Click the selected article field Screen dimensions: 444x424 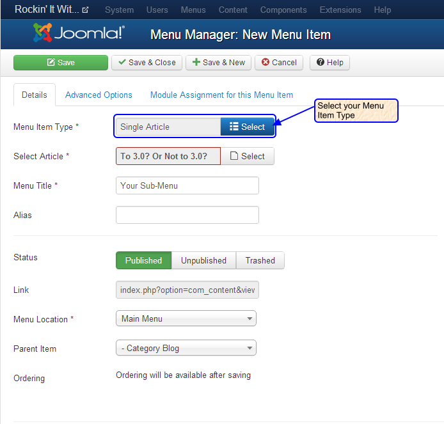coord(168,156)
